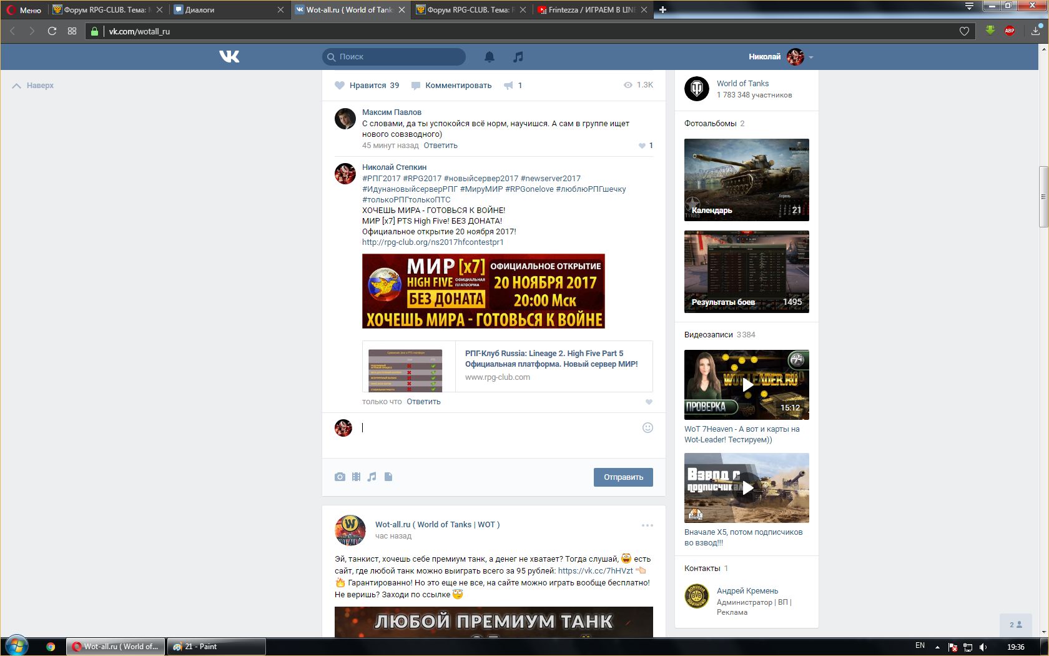The width and height of the screenshot is (1049, 656).
Task: Click the Наверх back-to-top link
Action: point(33,86)
